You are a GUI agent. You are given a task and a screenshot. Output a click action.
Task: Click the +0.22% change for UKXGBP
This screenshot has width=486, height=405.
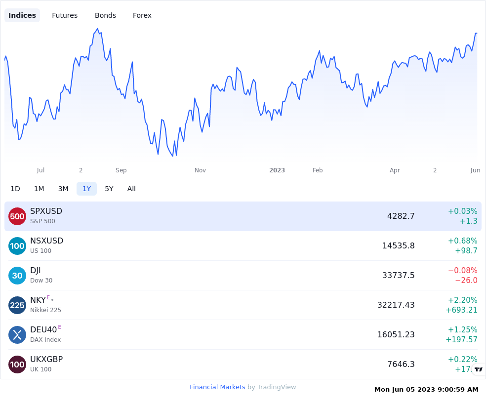[x=463, y=360]
